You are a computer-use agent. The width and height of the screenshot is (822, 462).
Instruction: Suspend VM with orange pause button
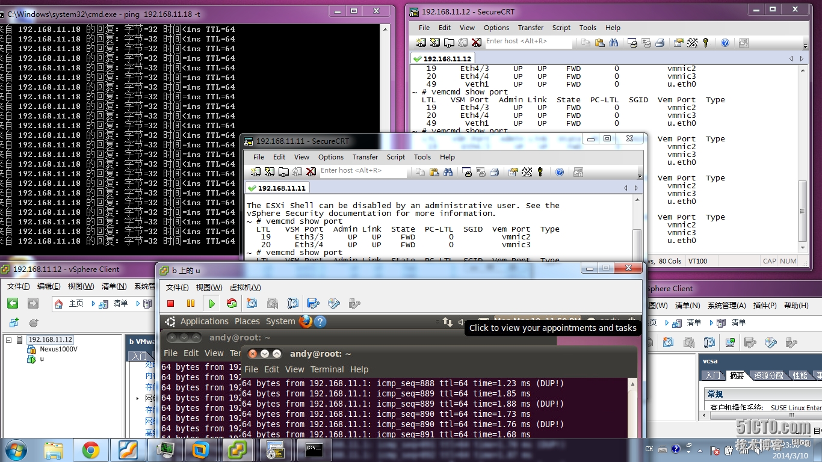click(191, 304)
